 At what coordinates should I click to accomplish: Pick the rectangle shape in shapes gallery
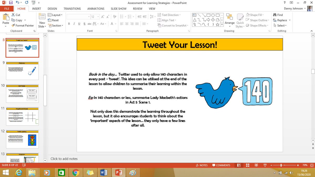(x=208, y=15)
